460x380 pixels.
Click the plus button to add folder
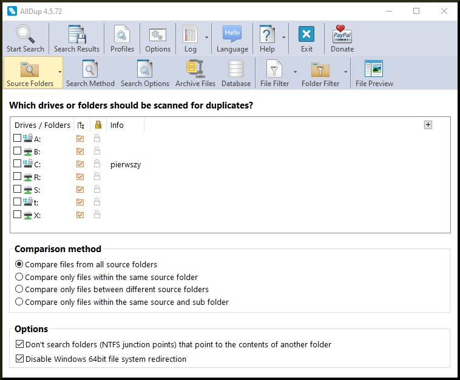(428, 125)
